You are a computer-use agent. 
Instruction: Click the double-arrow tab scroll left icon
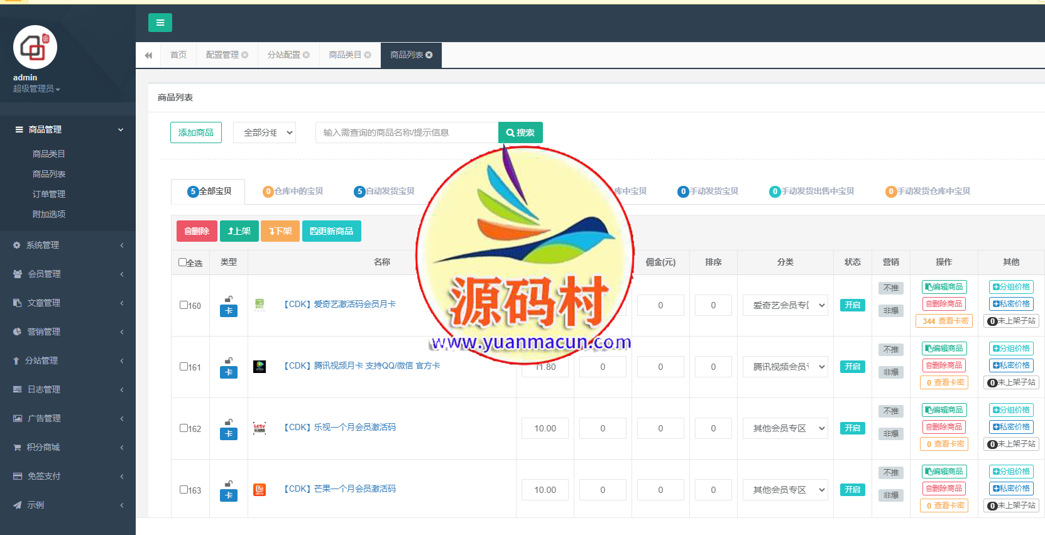pos(148,55)
